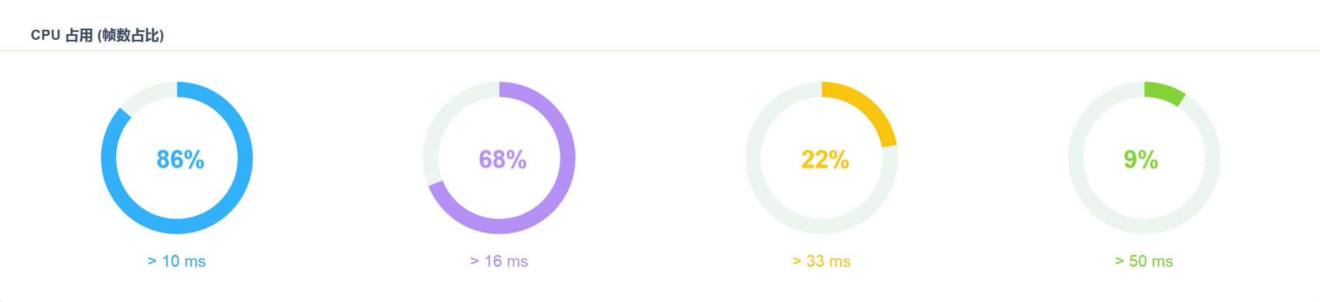Click the 'CPU' word in the panel title
Viewport: 1320px width, 302px height.
coord(45,35)
